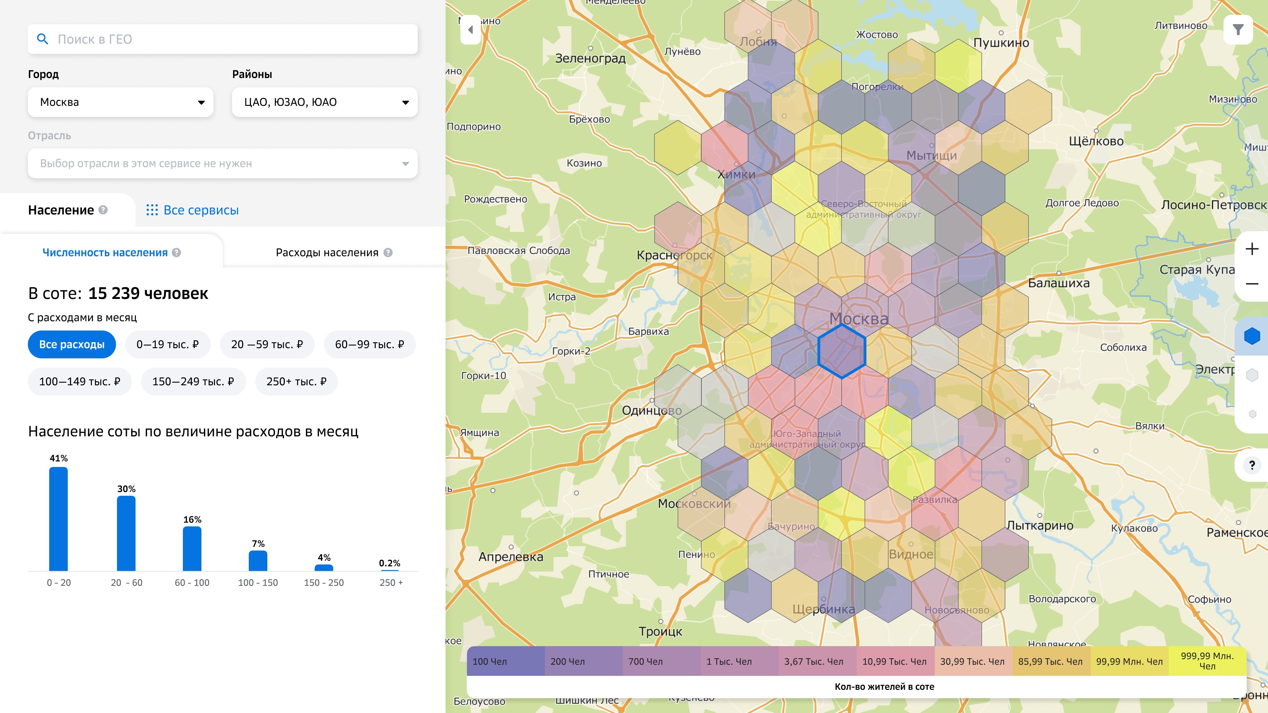Click the Балашиха label on the map
This screenshot has width=1268, height=713.
tap(1059, 283)
